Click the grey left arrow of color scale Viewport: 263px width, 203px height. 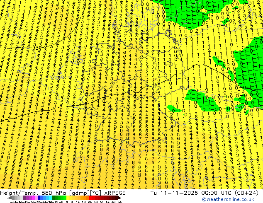(9, 198)
